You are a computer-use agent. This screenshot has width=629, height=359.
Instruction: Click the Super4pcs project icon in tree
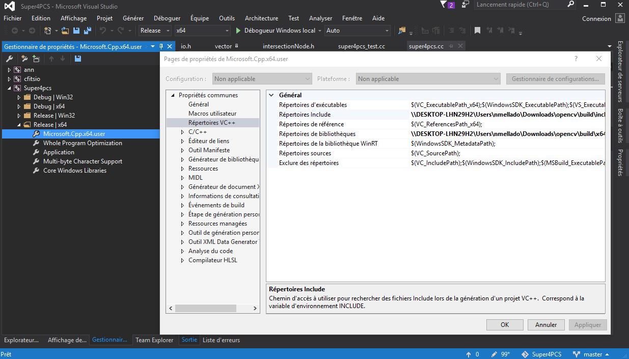pyautogui.click(x=17, y=88)
